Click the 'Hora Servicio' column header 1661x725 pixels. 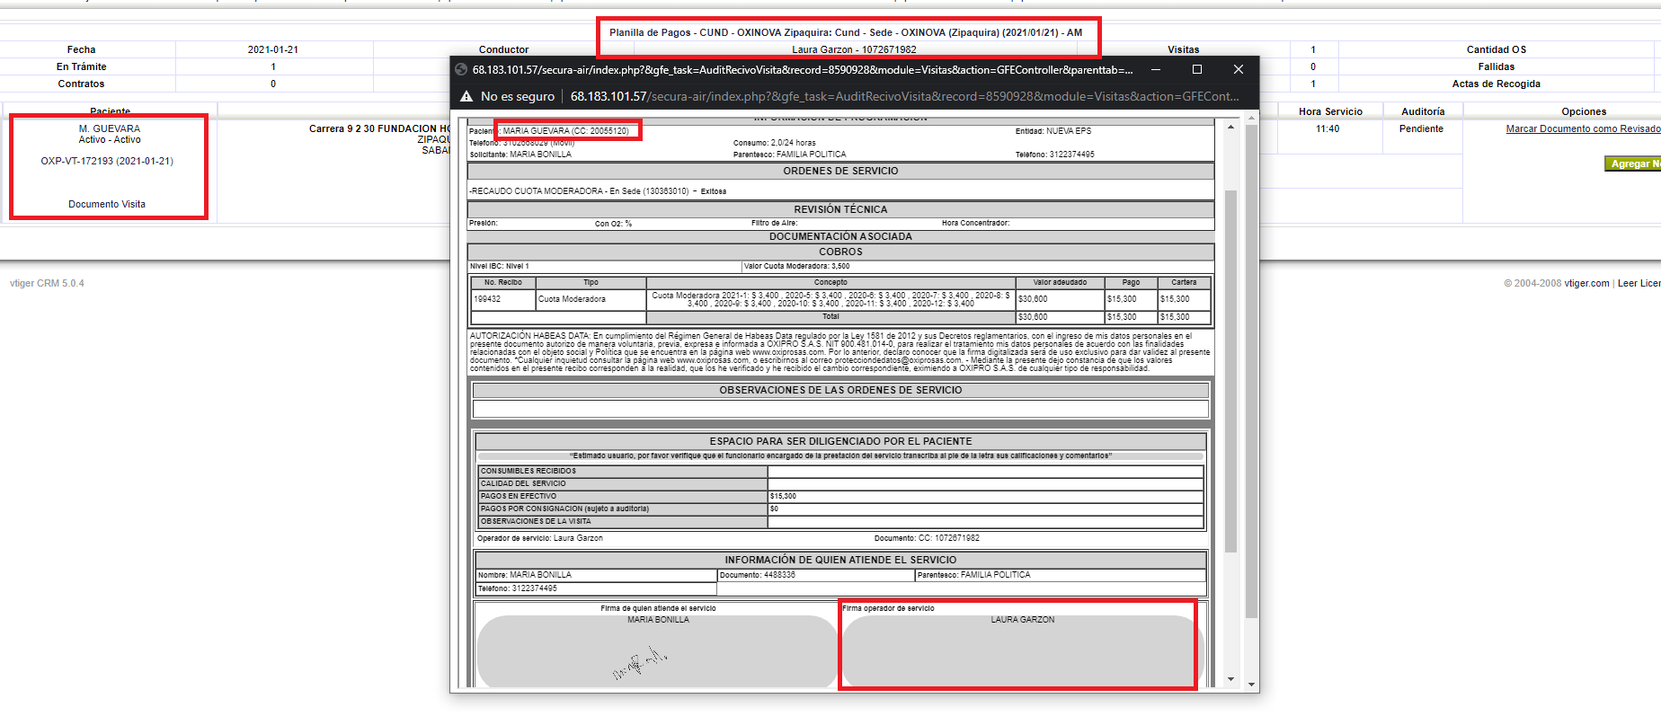(x=1330, y=111)
